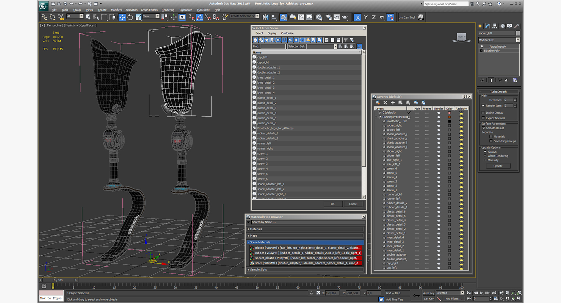This screenshot has height=303, width=561.
Task: Activate the Select and Move tool
Action: (x=122, y=17)
